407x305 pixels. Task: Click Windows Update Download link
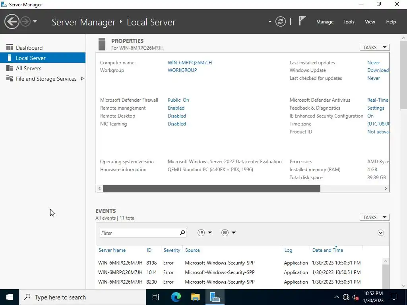(x=378, y=70)
